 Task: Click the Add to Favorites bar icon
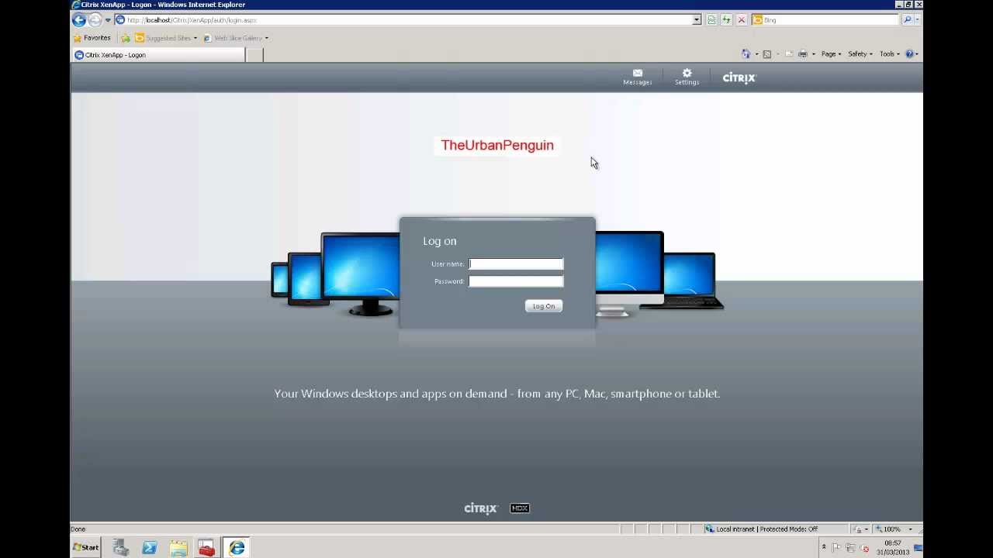[126, 38]
